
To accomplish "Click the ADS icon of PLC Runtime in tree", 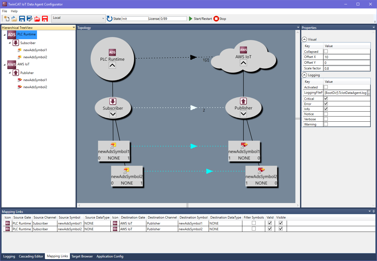I will 12,35.
